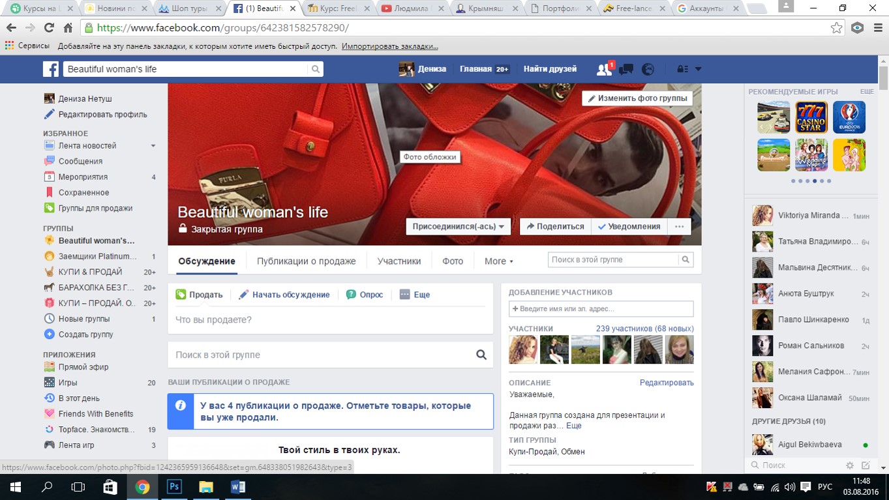The height and width of the screenshot is (500, 889).
Task: Click the Facebook logo icon
Action: point(51,69)
